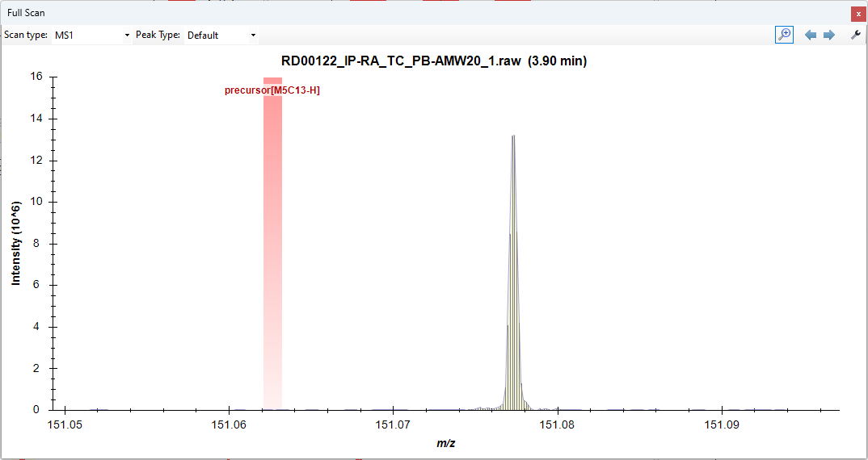Screen dimensions: 868x460
Task: Click the 151.05 x-axis tick label
Action: click(x=65, y=424)
